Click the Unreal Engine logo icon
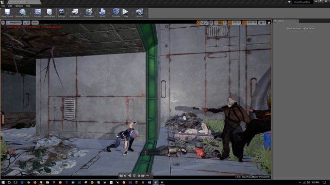Screen dimensions: 330x185 click(x=2, y=2)
